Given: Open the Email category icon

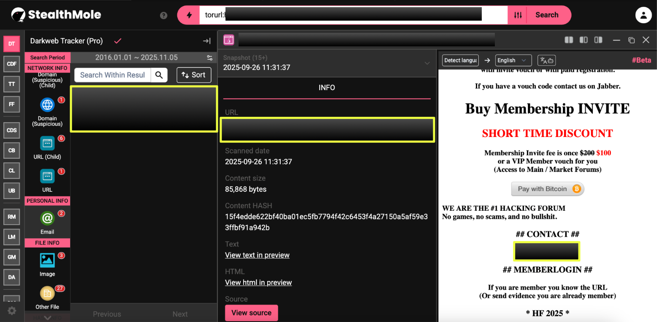Looking at the screenshot, I should pyautogui.click(x=47, y=219).
